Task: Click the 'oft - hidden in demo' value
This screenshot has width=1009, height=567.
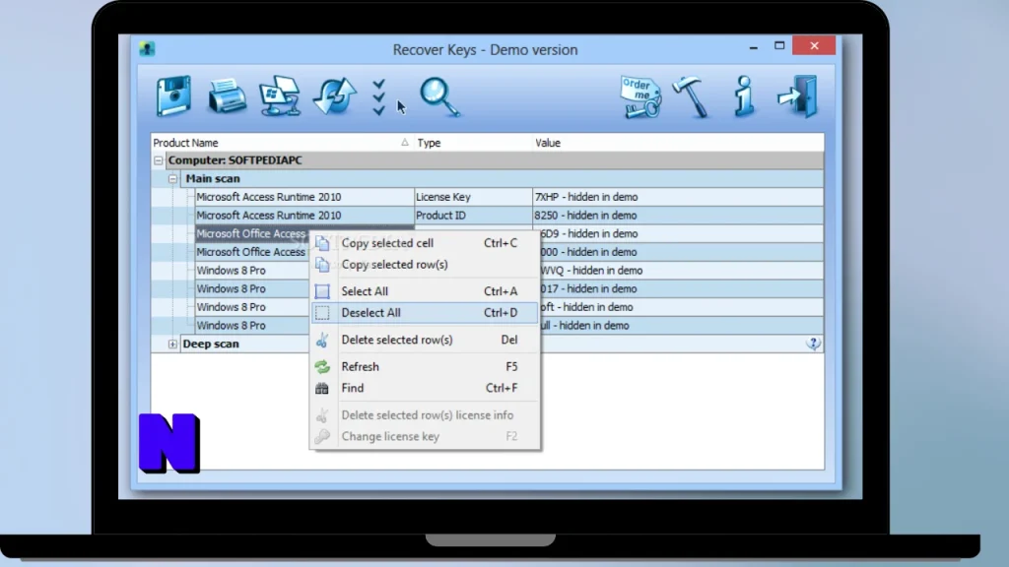Action: point(587,307)
